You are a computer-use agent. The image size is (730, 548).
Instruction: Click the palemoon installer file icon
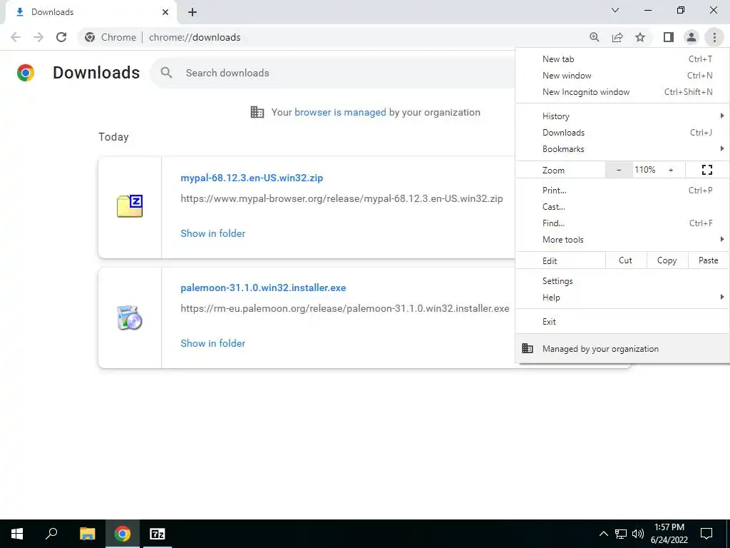tap(130, 318)
